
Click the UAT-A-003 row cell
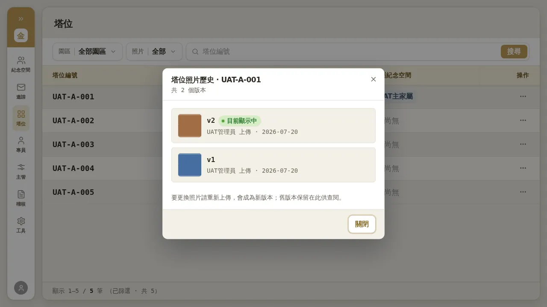tap(74, 145)
